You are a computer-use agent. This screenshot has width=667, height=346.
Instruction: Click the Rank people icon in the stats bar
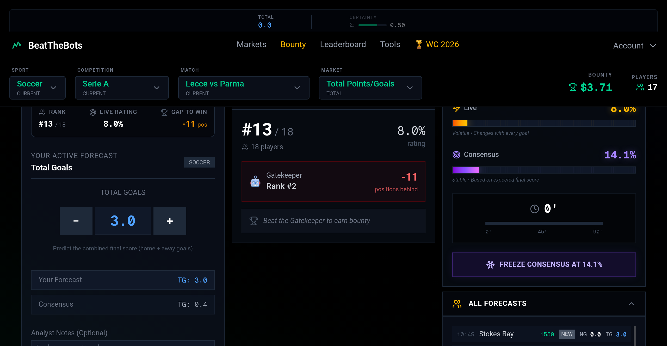(42, 112)
